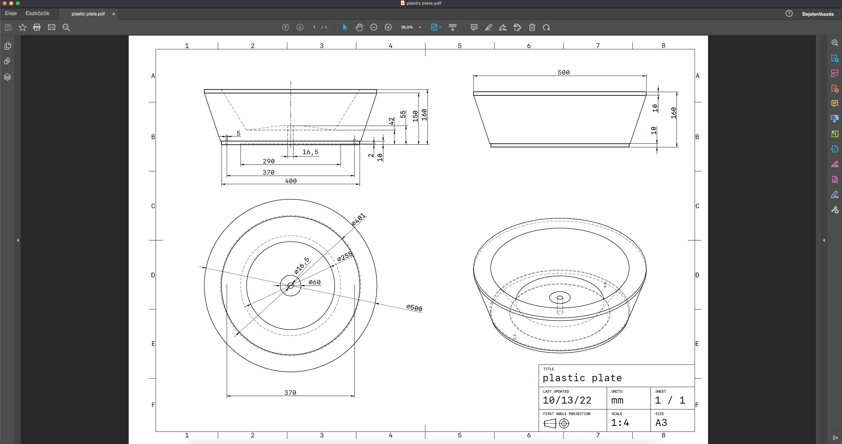Expand the fit page options arrow
842x444 pixels.
coord(440,27)
